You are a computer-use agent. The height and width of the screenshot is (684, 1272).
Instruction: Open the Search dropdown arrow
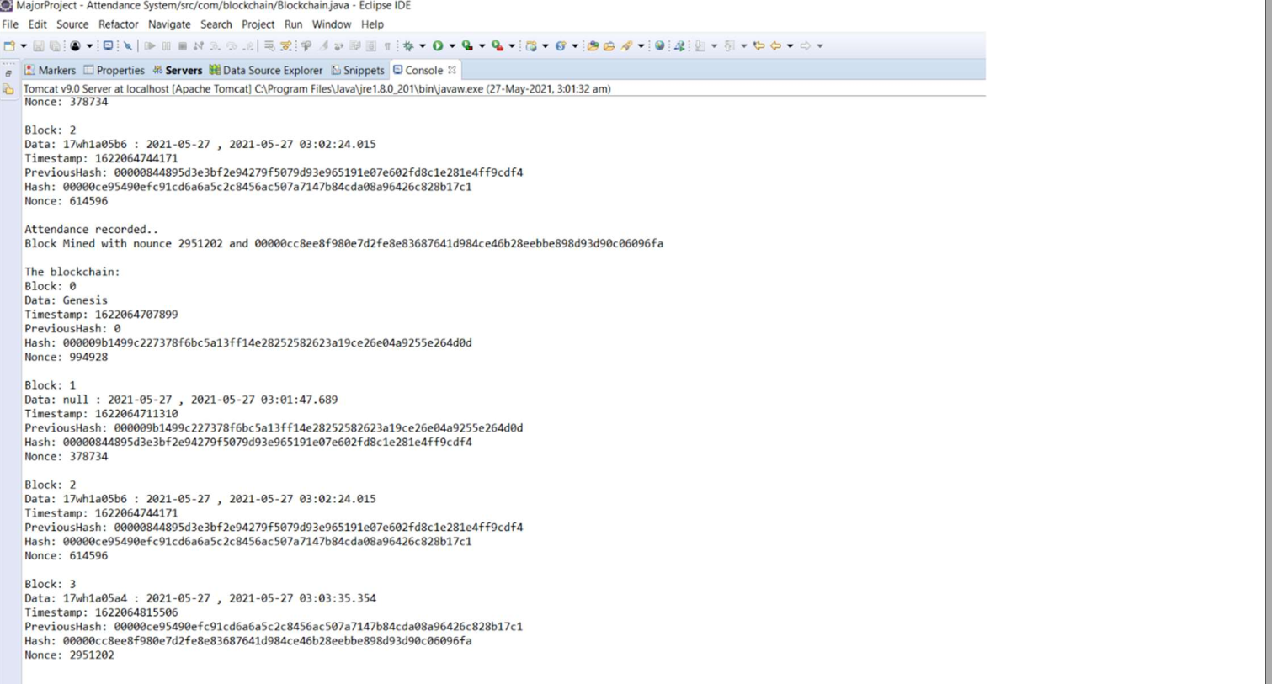tap(641, 45)
